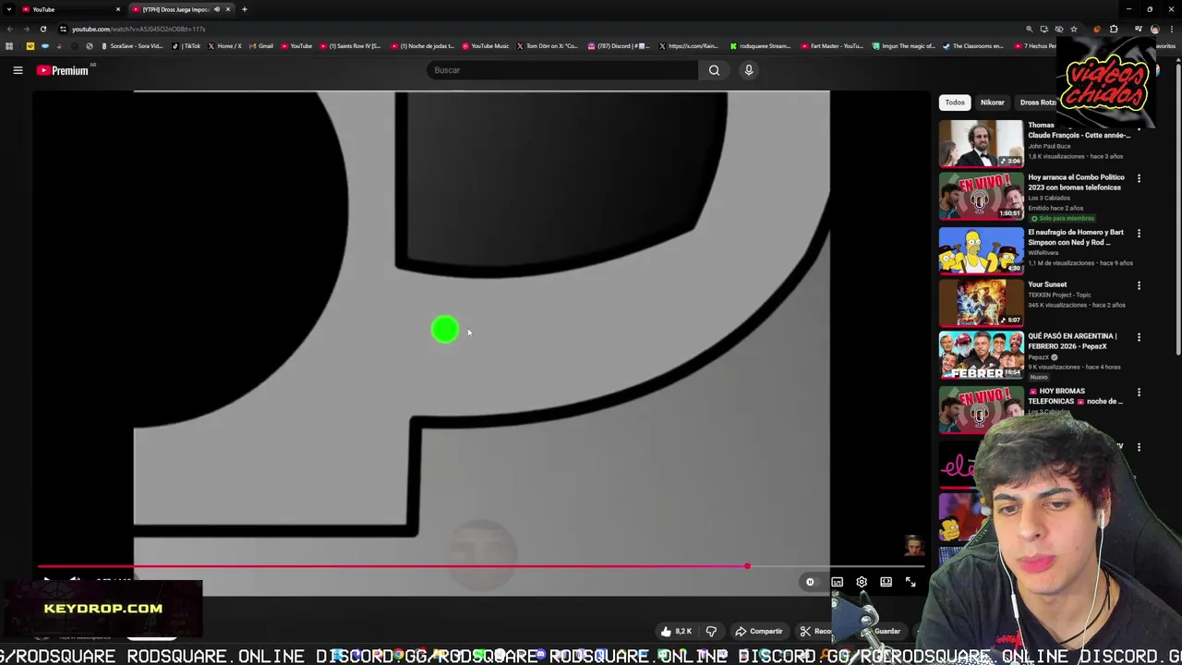The image size is (1182, 665).
Task: Enter fullscreen mode in the player
Action: point(911,582)
